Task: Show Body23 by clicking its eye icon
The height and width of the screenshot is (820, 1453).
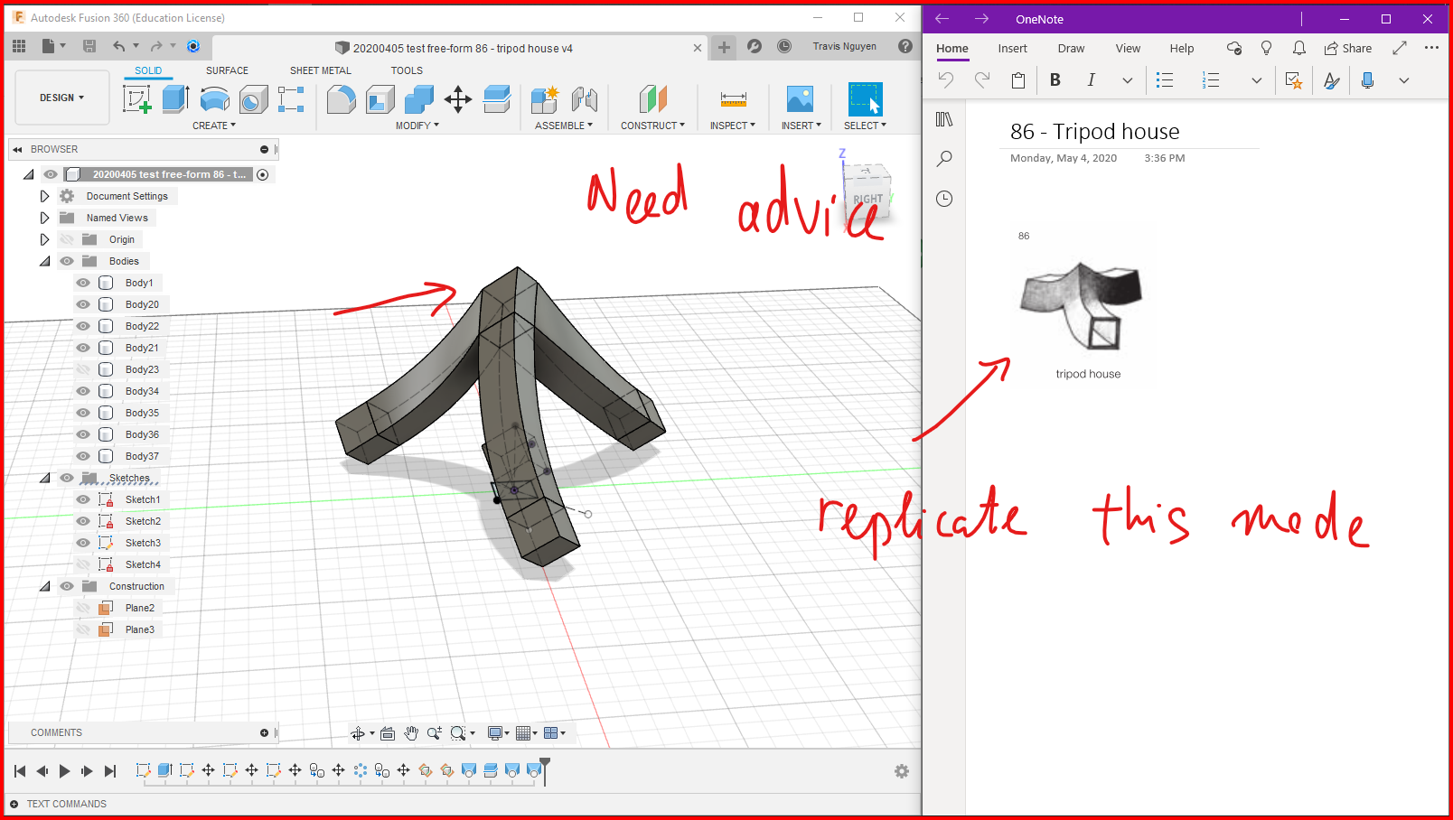Action: point(82,369)
